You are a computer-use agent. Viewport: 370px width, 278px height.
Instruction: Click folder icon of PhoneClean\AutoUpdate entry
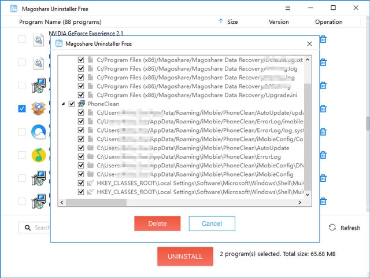[90, 148]
